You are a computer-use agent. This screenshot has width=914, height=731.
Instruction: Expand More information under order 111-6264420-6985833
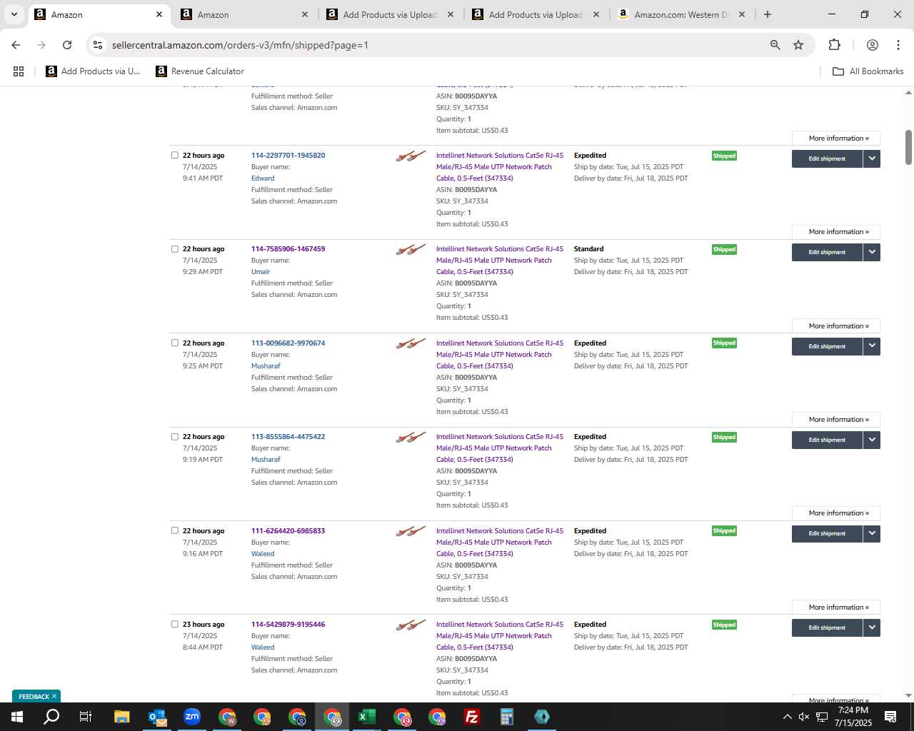836,608
